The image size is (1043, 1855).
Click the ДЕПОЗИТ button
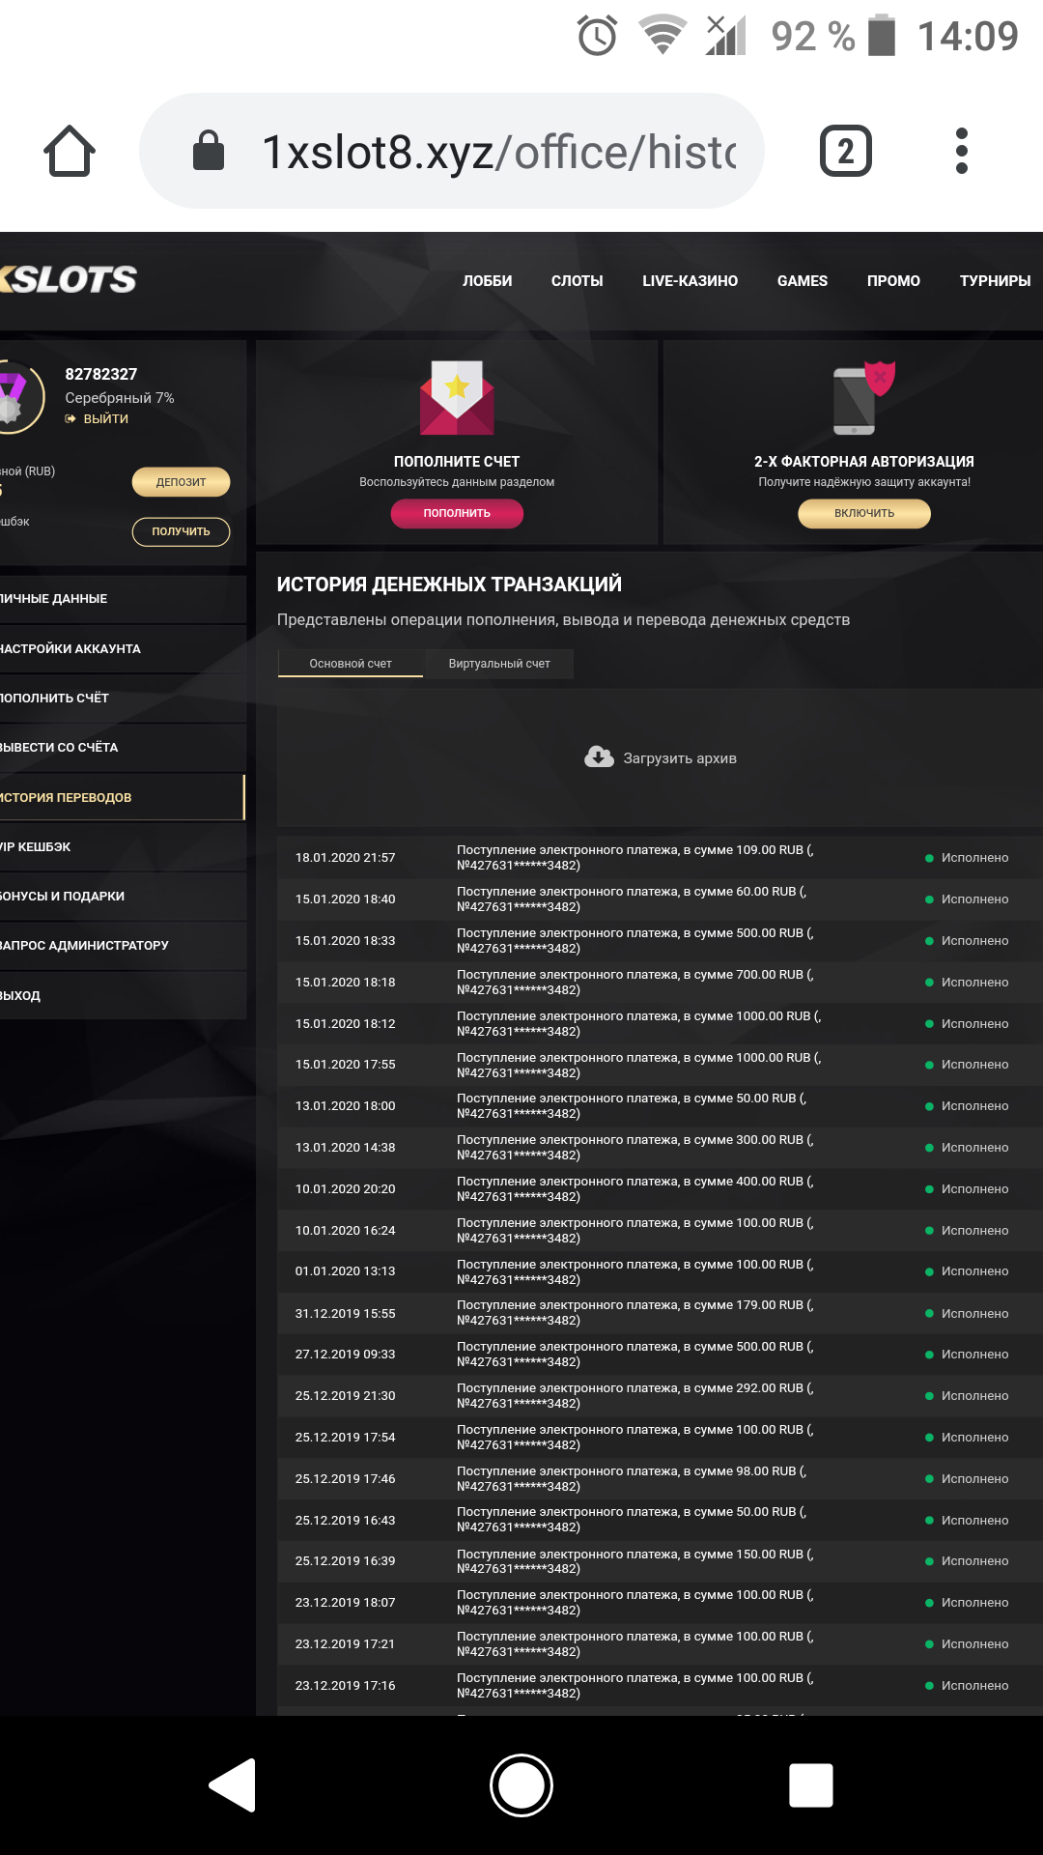tap(181, 482)
